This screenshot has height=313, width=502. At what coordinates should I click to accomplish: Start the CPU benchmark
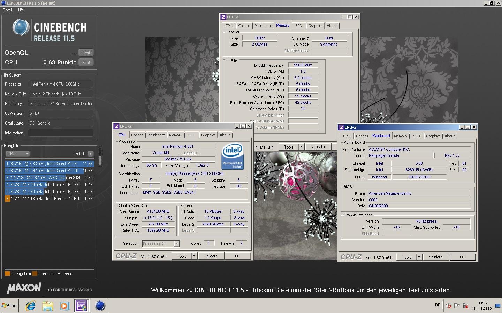86,63
